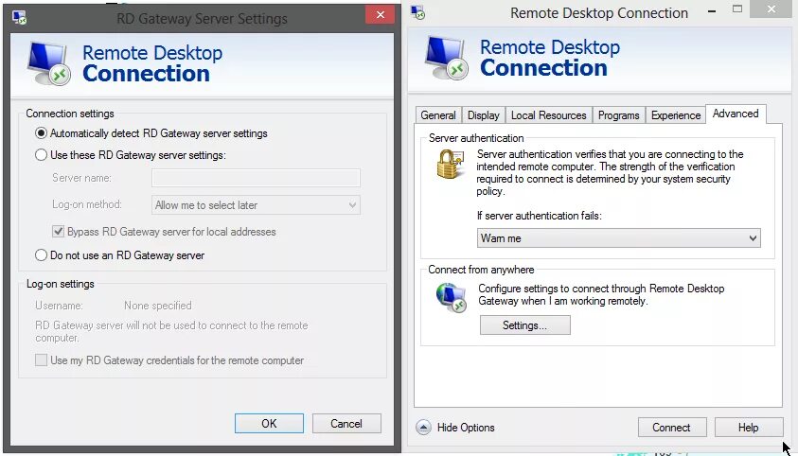Close the Remote Desktop Connection window

click(771, 9)
